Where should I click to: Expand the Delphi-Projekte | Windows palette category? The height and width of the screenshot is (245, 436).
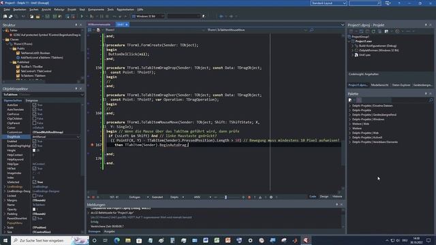(350, 119)
